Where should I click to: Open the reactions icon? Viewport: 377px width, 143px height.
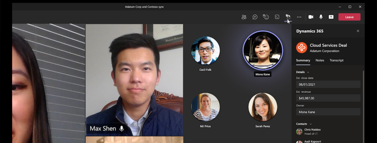click(266, 17)
